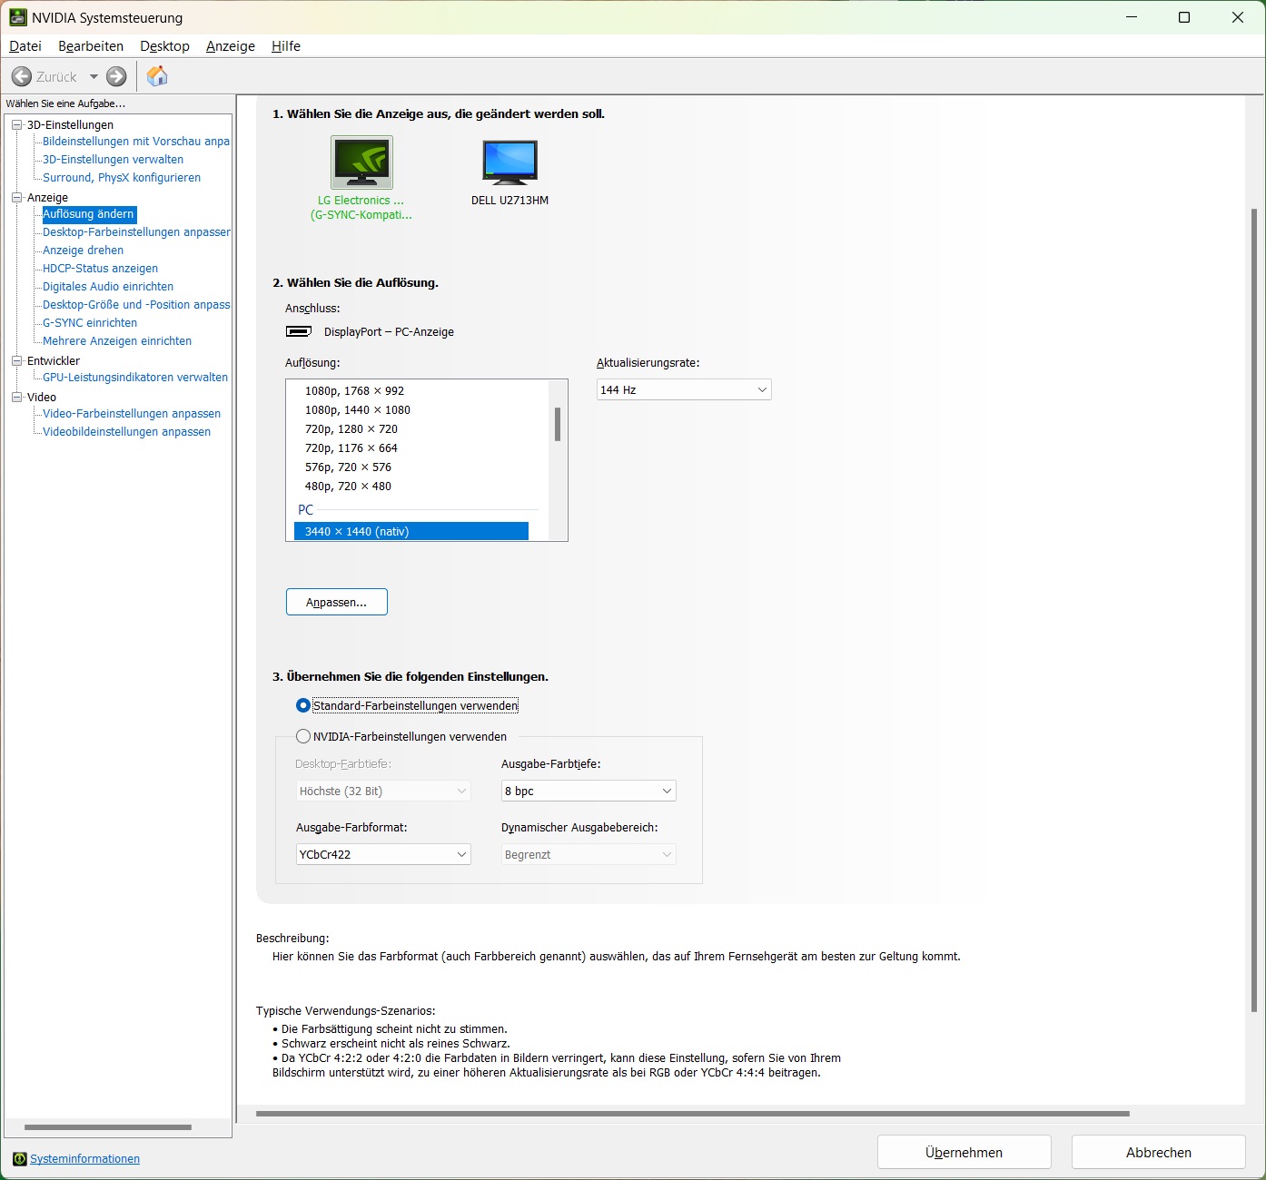Open the Hilfe menu
Viewport: 1266px width, 1180px height.
click(x=286, y=46)
